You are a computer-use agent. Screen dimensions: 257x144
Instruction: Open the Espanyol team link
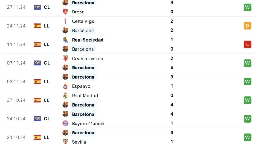point(82,86)
